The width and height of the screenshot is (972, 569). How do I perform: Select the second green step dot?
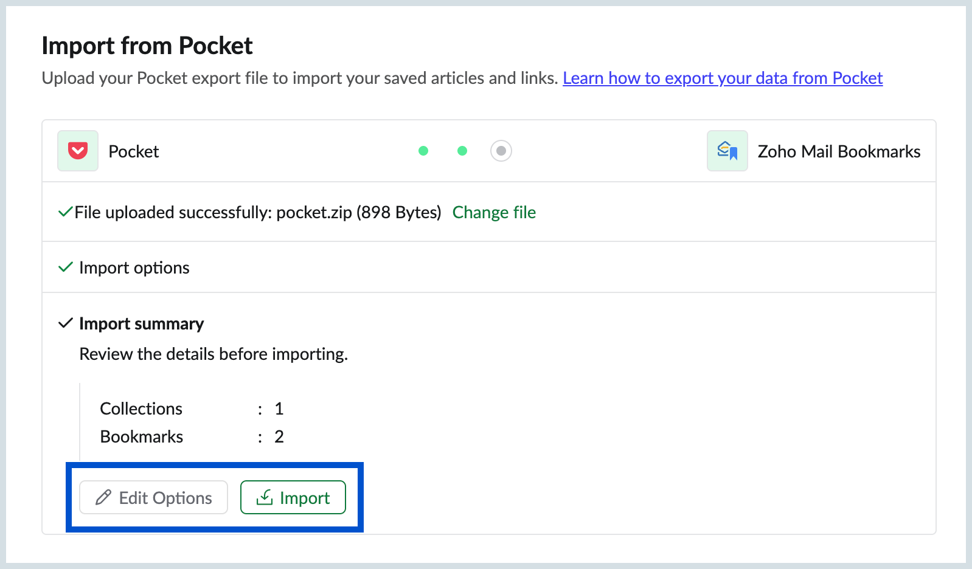point(462,151)
